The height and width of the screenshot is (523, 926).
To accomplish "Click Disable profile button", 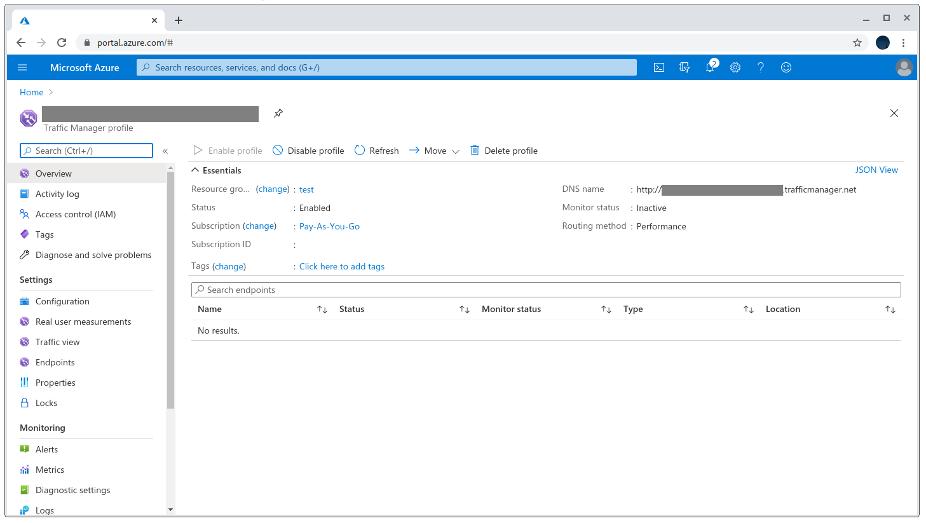I will point(308,151).
